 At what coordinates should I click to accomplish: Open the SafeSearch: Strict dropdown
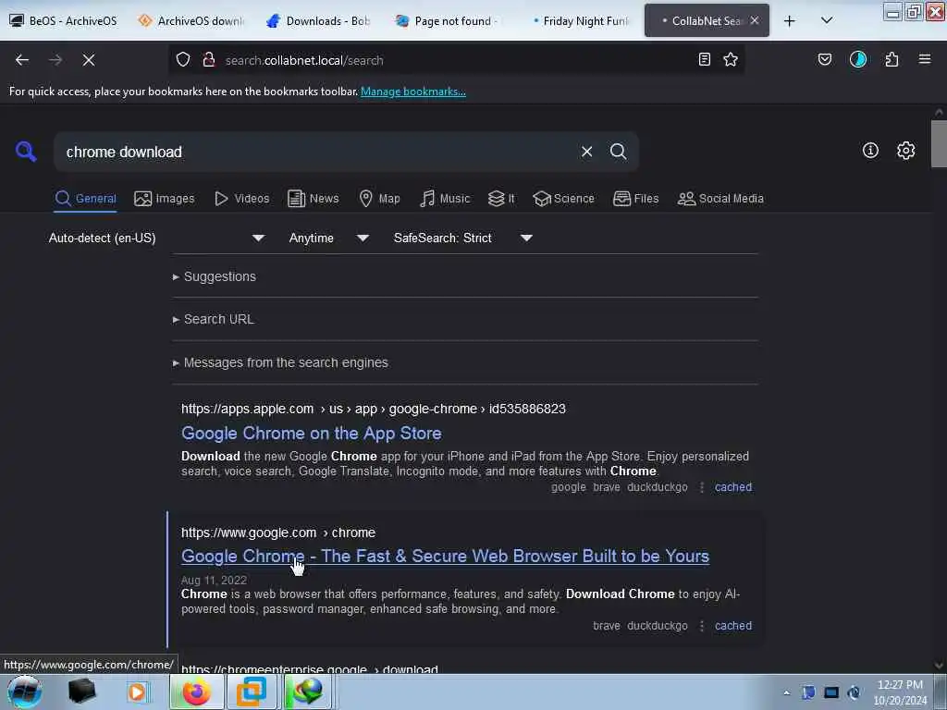pos(462,238)
